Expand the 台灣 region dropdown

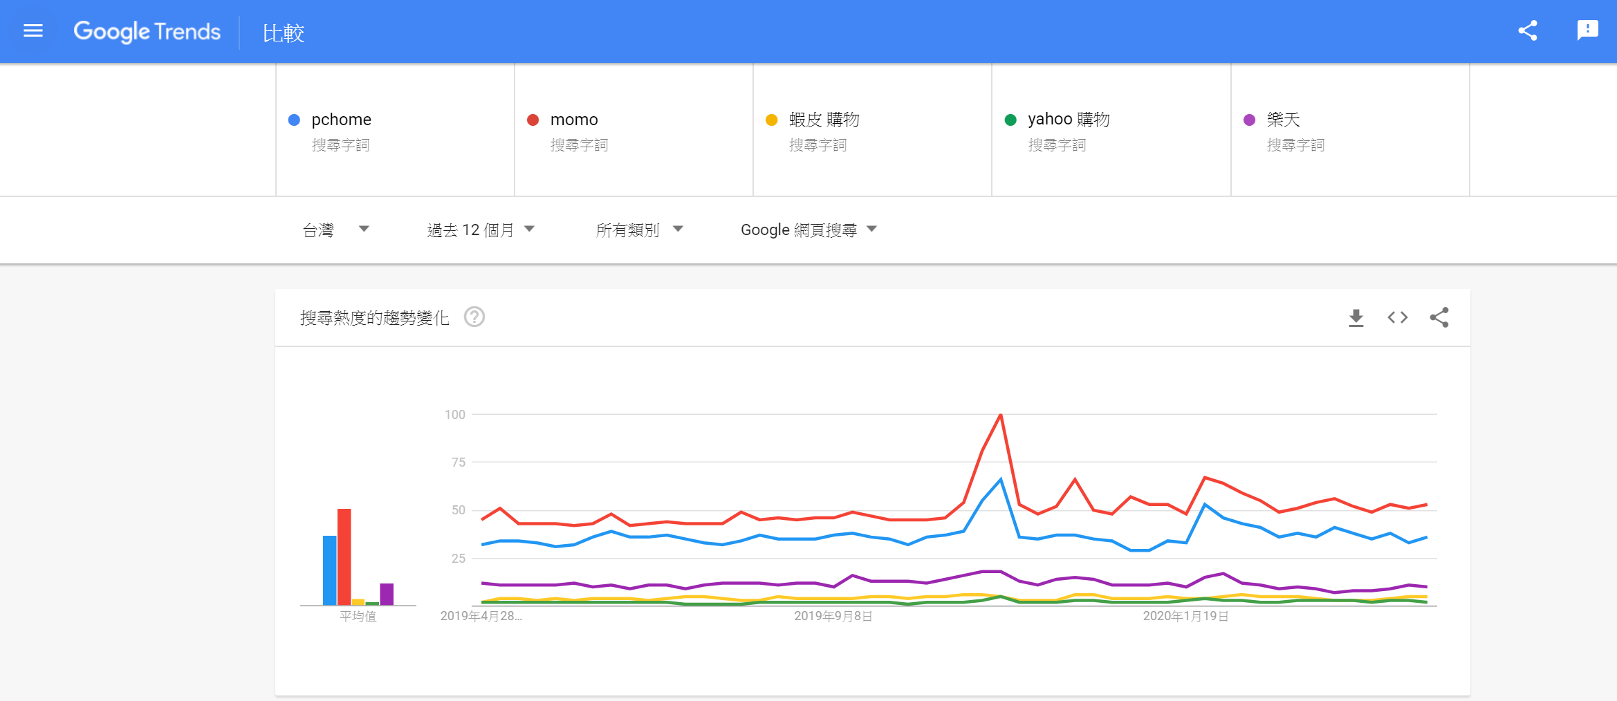tap(336, 230)
